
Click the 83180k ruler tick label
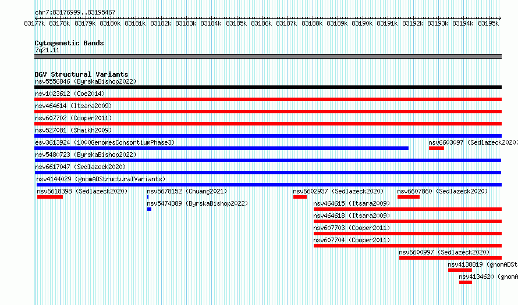pos(110,23)
